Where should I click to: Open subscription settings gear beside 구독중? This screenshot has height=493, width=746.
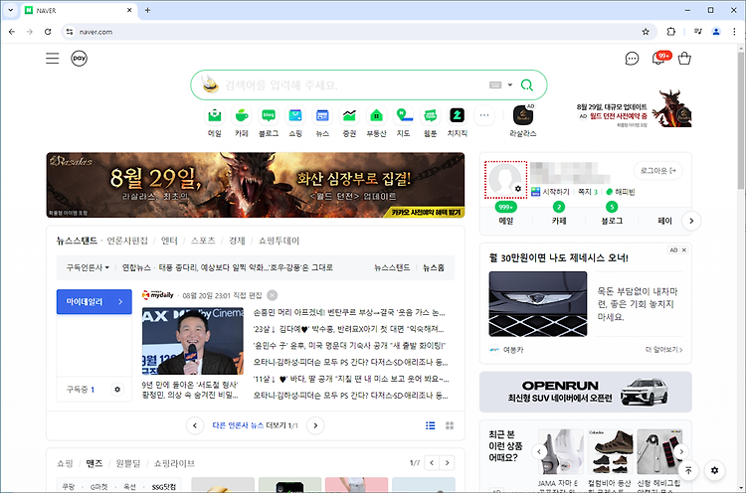[x=117, y=390]
